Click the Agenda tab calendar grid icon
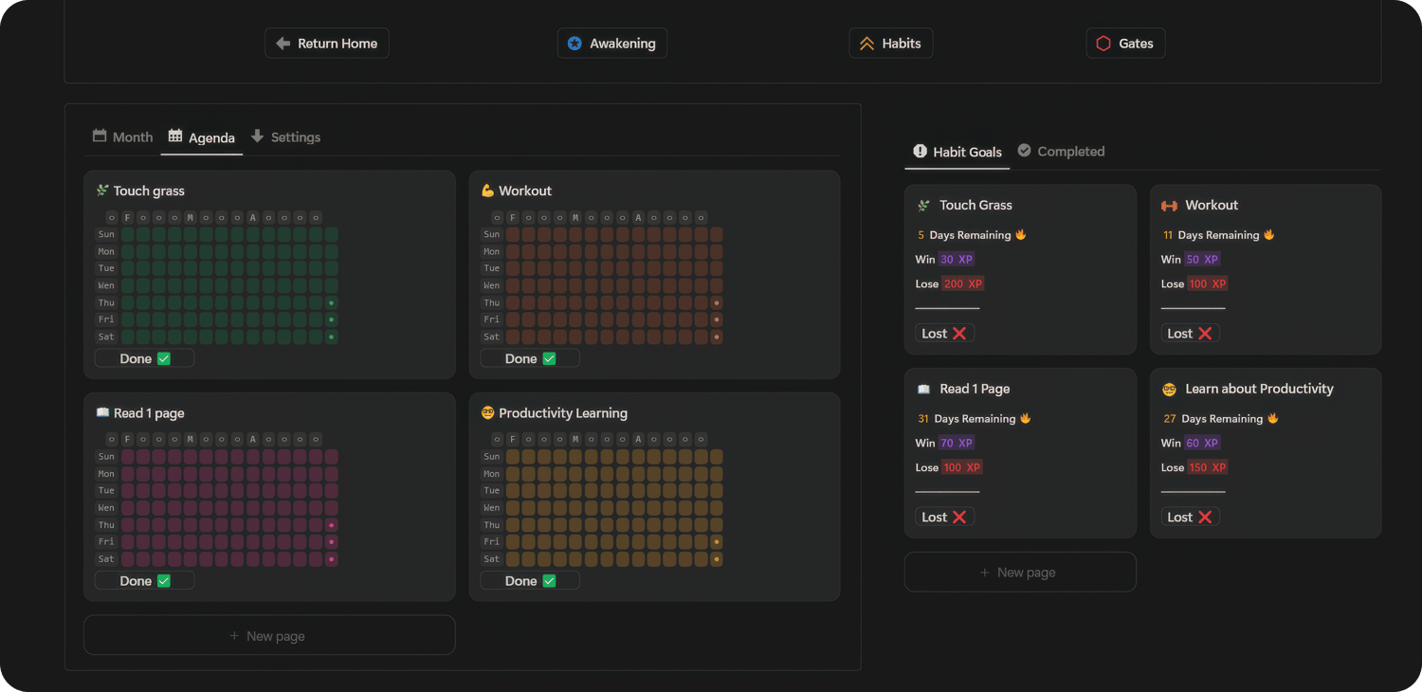Viewport: 1422px width, 692px height. click(x=175, y=137)
